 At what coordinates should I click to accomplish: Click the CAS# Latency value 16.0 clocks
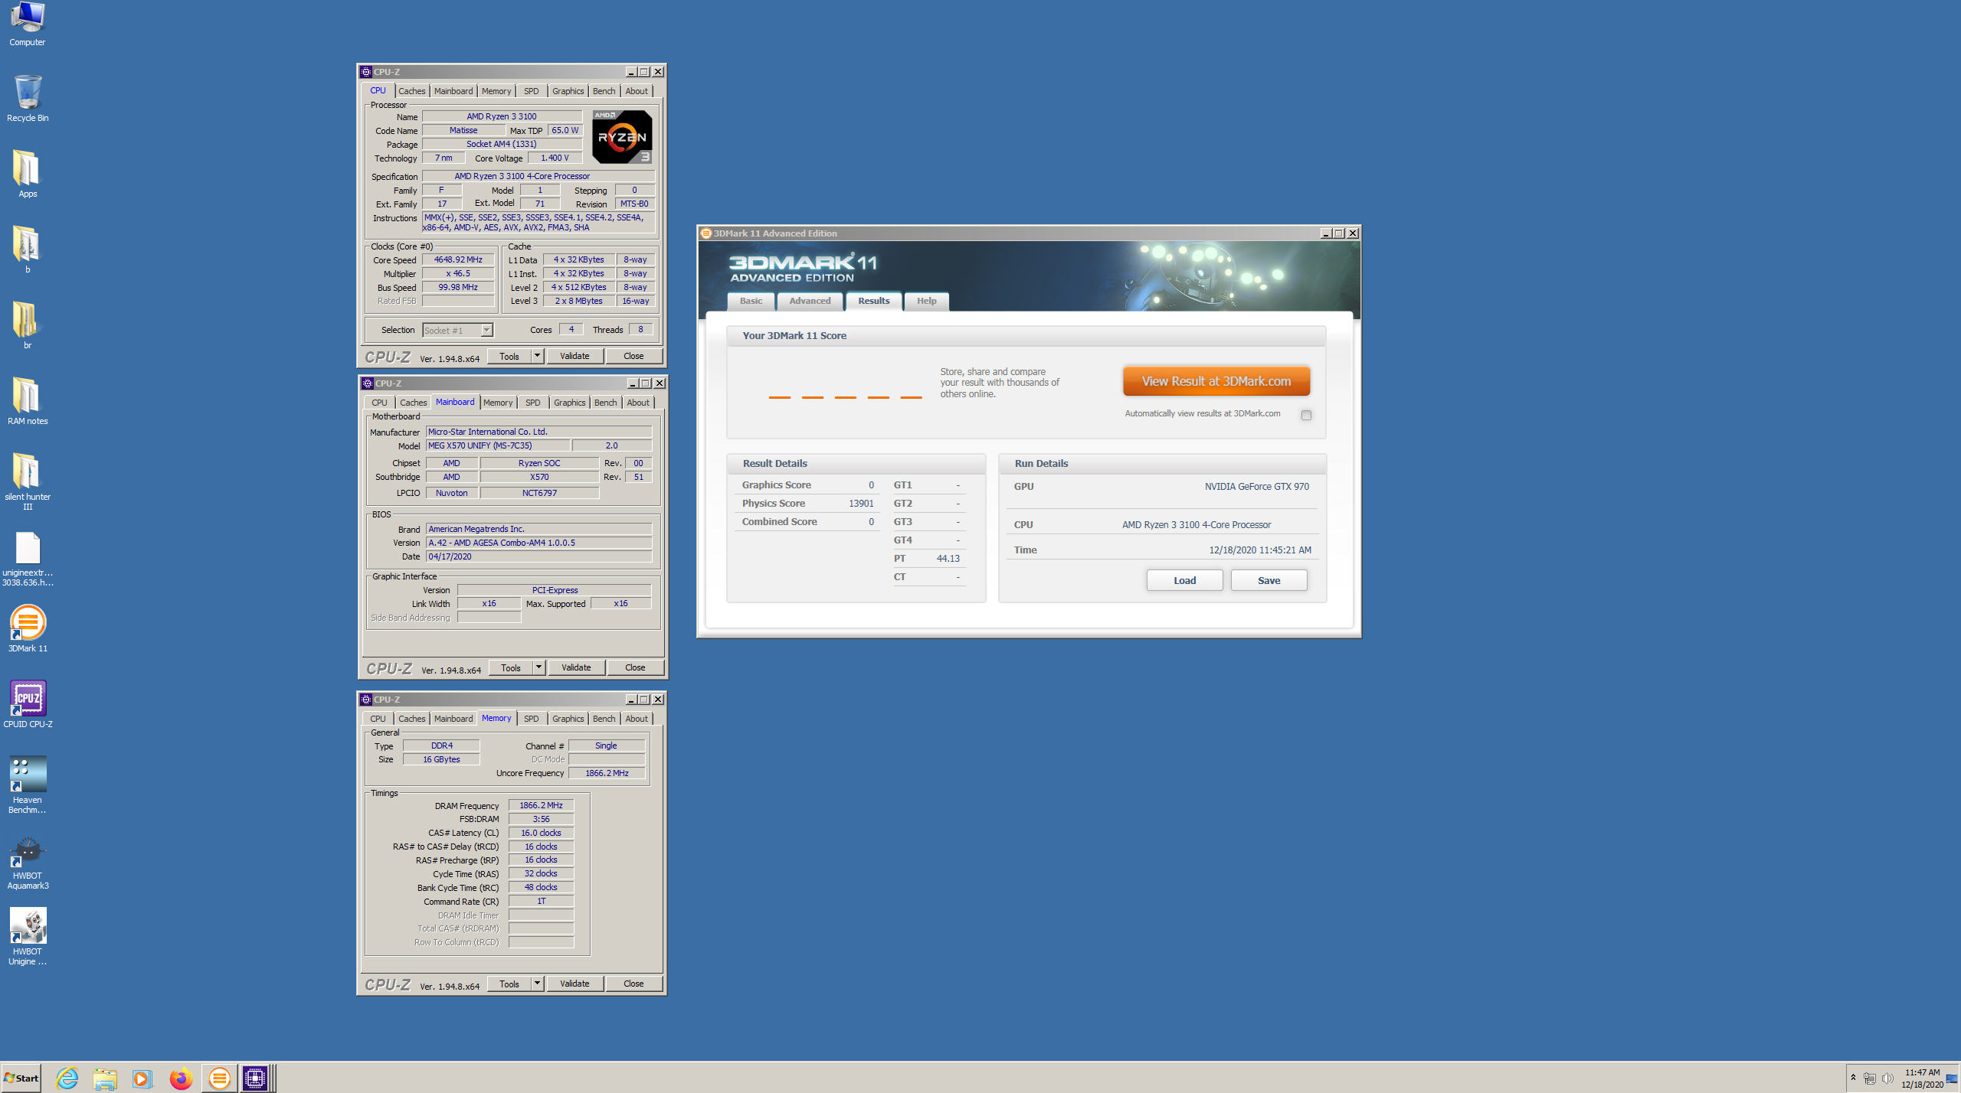pyautogui.click(x=541, y=833)
